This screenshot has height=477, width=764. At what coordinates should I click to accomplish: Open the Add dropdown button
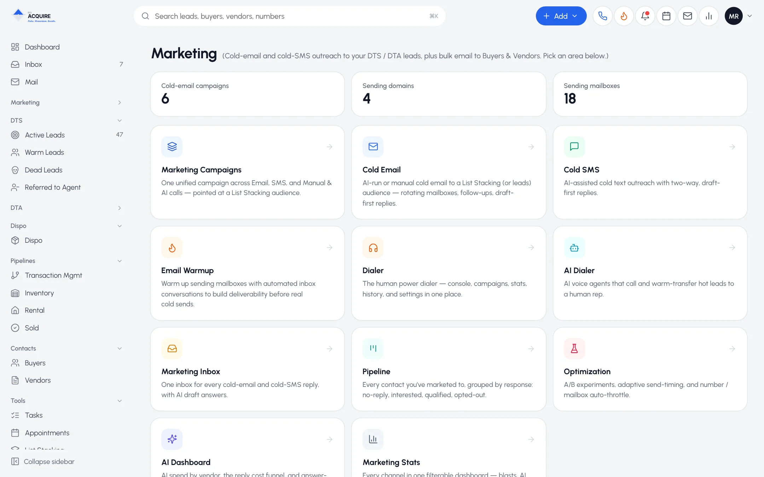pos(561,16)
